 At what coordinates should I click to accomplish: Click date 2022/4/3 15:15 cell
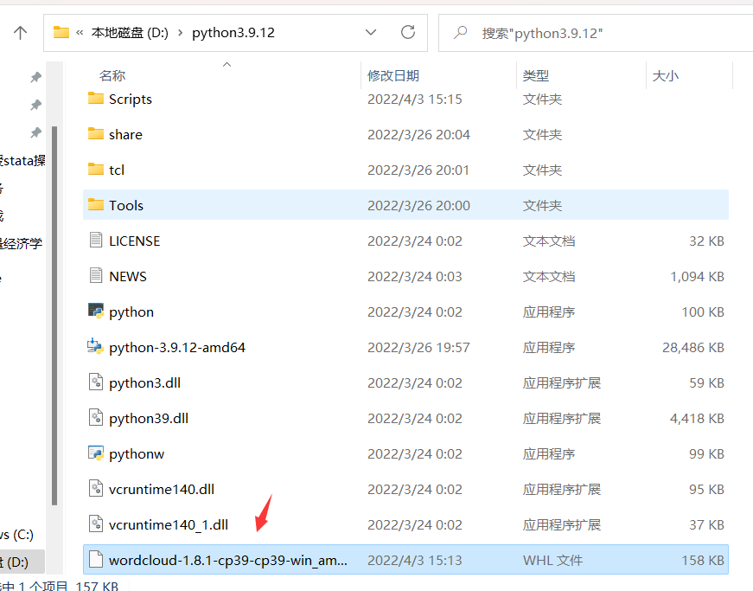point(414,99)
